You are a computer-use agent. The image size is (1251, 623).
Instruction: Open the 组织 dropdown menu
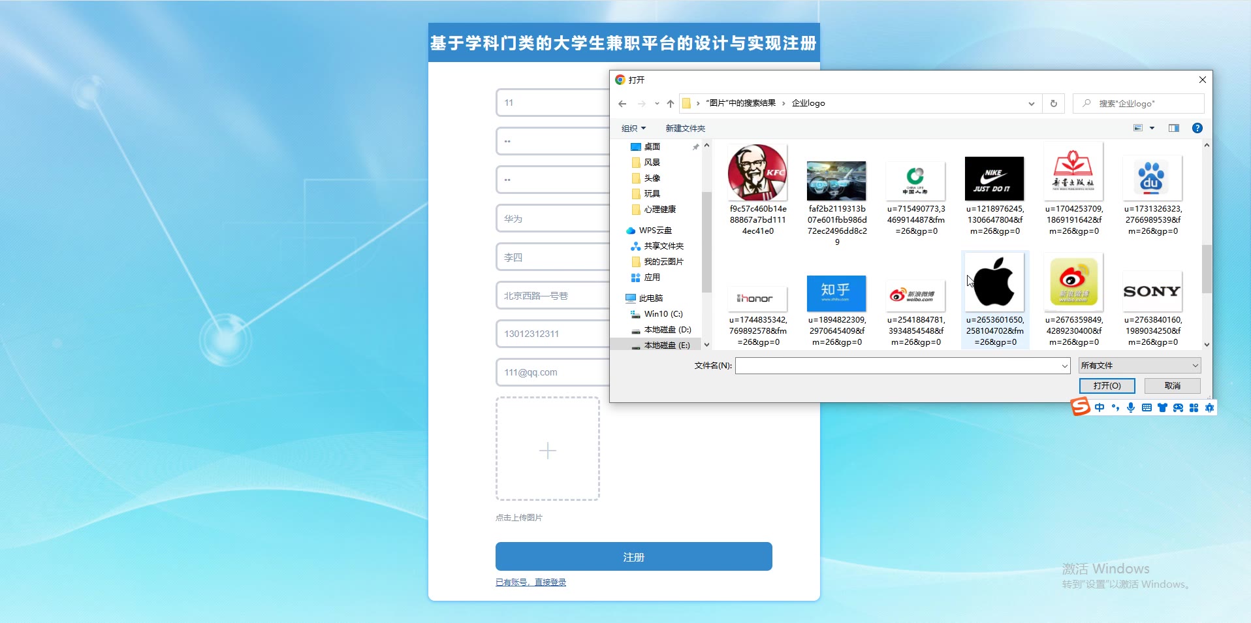[633, 129]
